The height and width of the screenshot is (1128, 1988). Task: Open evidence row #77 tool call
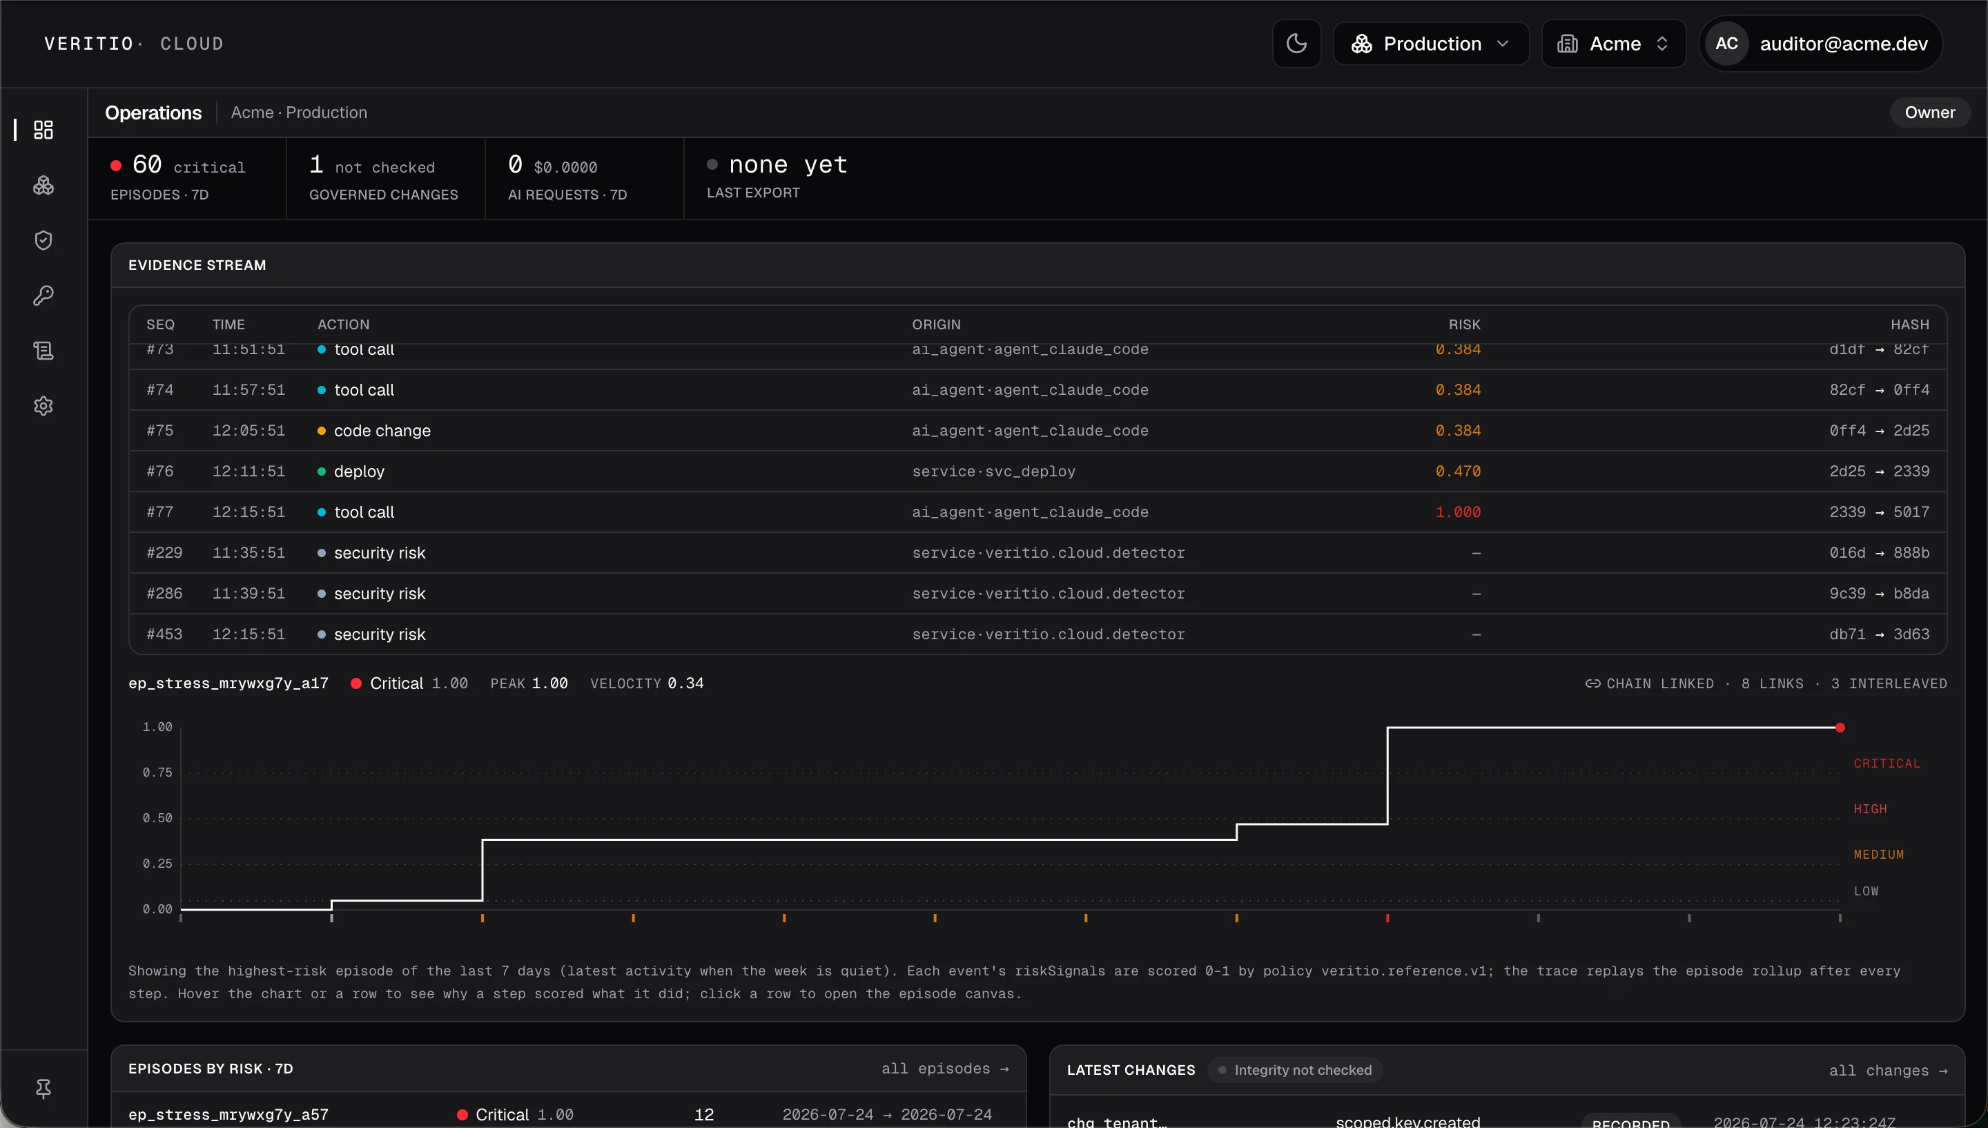click(1037, 512)
